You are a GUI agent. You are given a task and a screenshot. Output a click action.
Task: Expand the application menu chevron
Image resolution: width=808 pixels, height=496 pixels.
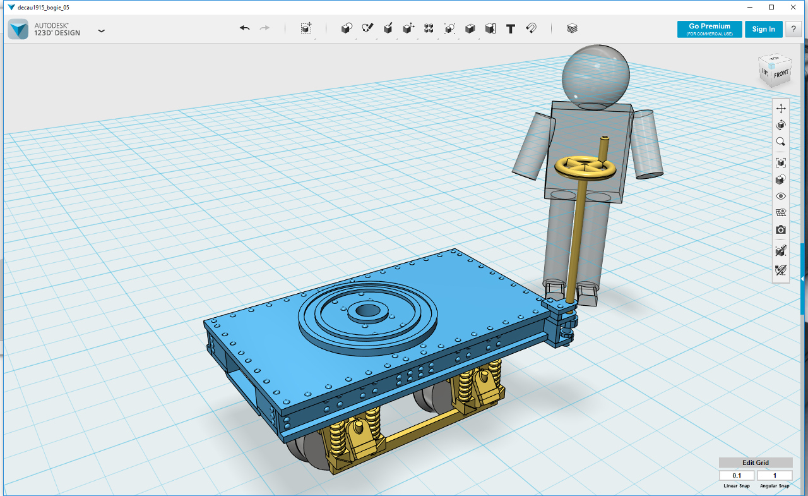pos(101,30)
